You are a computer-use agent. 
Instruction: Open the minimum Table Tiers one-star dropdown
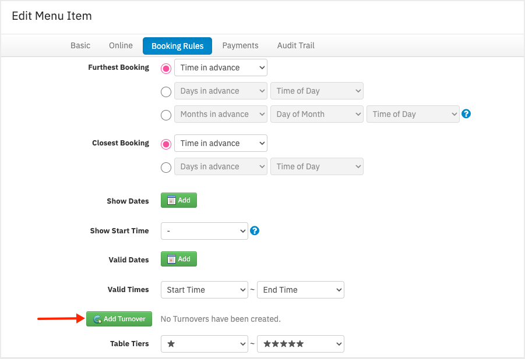pos(205,344)
